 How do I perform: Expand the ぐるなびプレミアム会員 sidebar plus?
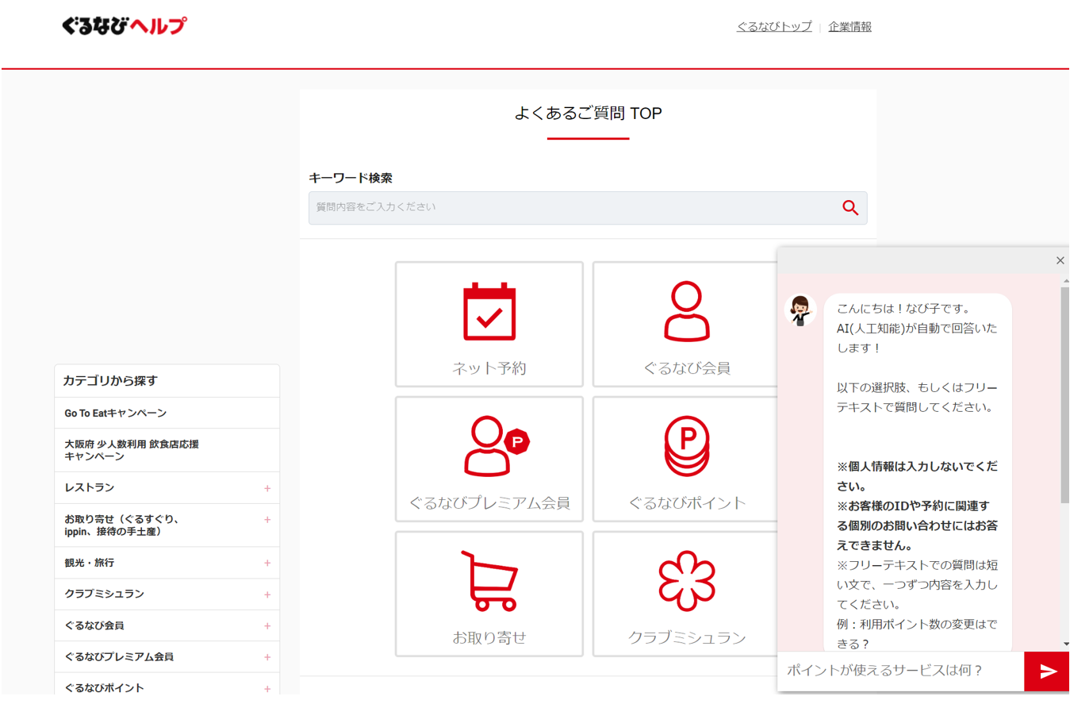pyautogui.click(x=267, y=657)
